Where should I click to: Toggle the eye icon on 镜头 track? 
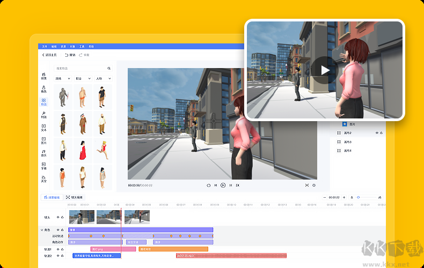pyautogui.click(x=58, y=217)
